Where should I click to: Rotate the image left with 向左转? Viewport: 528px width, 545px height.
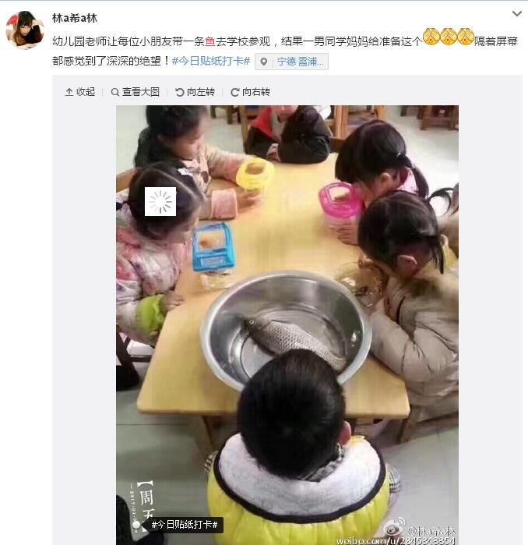(195, 92)
